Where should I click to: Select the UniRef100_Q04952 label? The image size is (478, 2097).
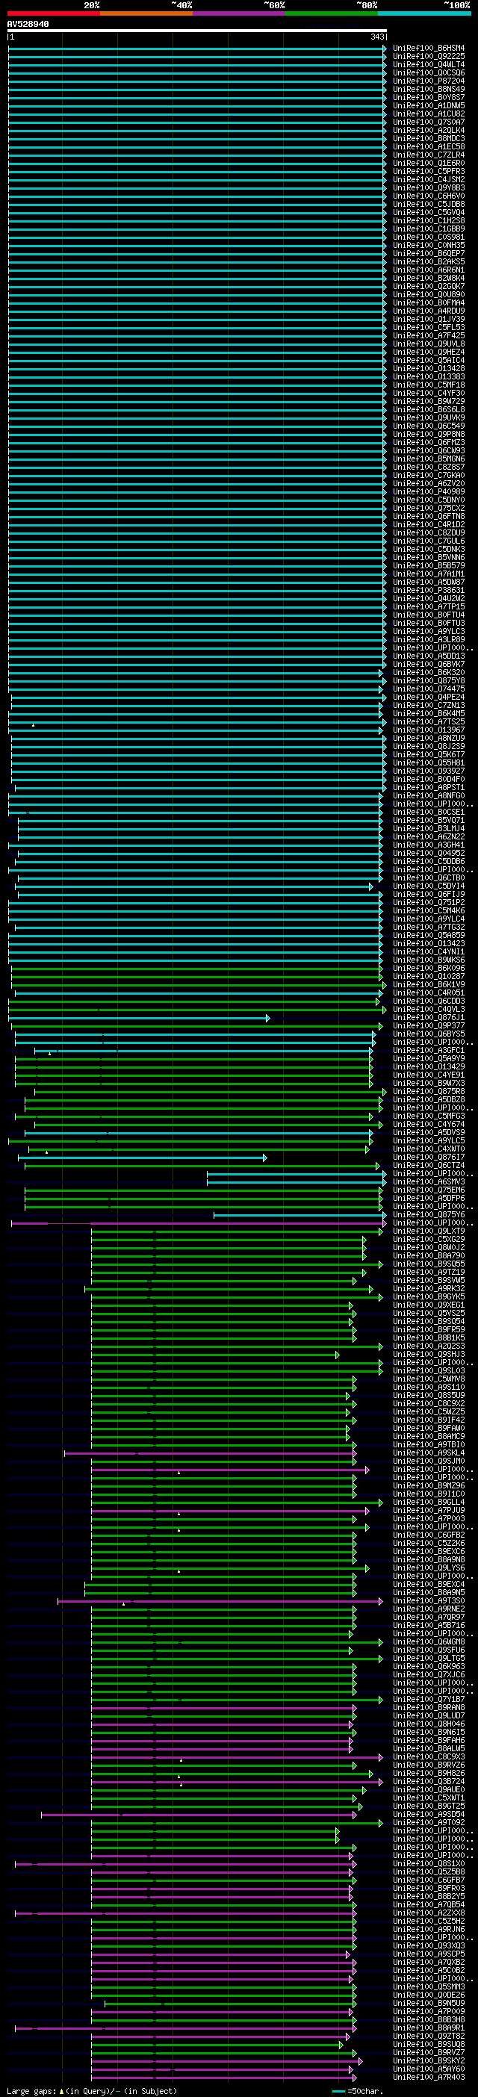click(x=428, y=853)
